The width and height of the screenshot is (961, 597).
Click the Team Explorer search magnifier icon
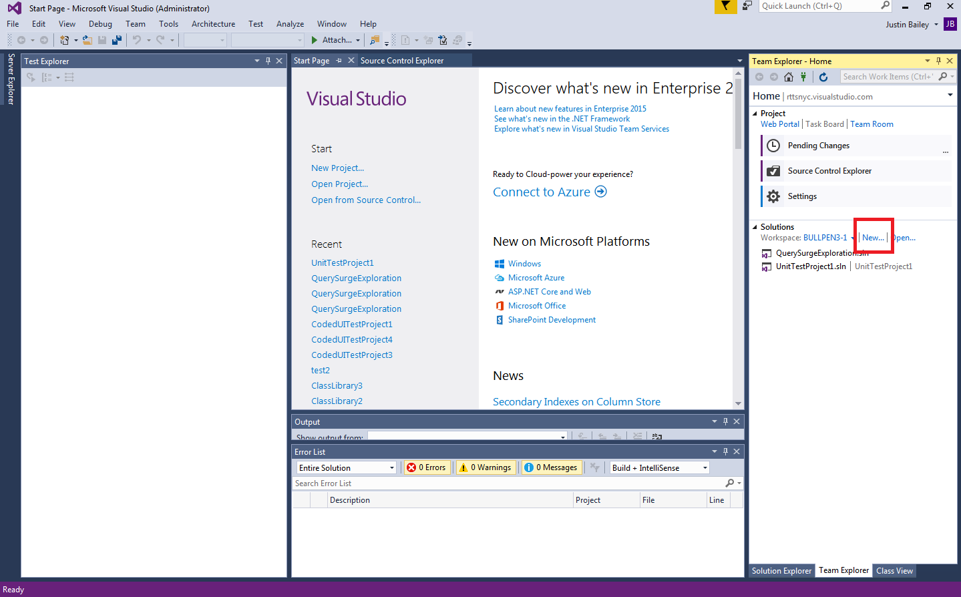943,77
